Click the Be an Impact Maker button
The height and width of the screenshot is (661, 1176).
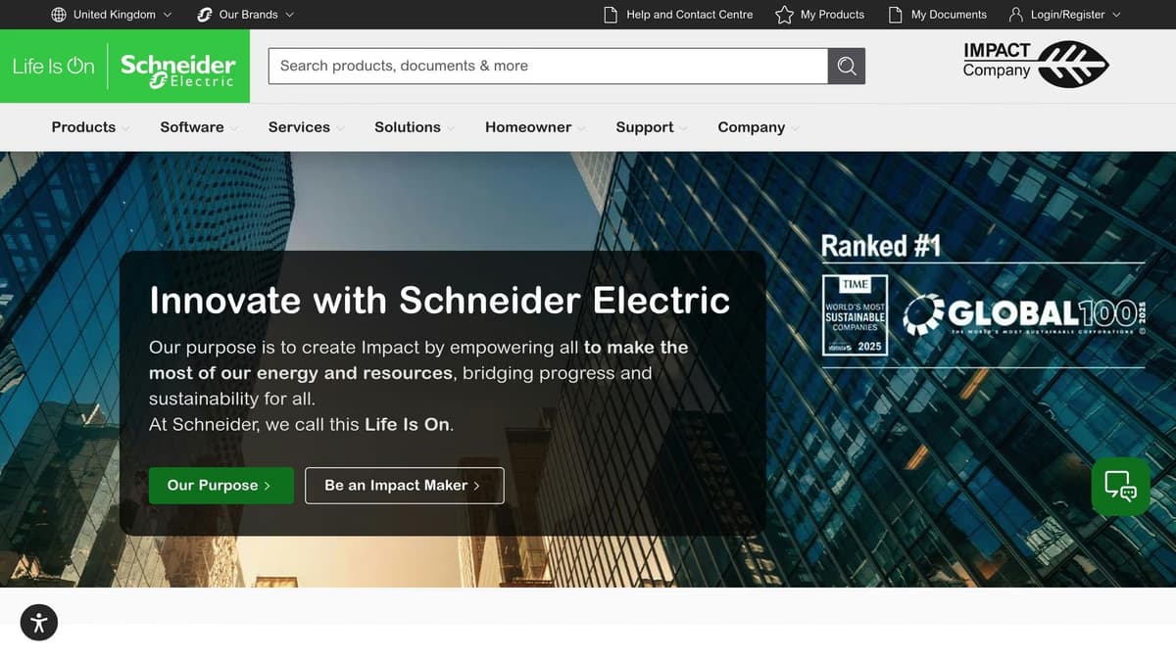coord(404,485)
